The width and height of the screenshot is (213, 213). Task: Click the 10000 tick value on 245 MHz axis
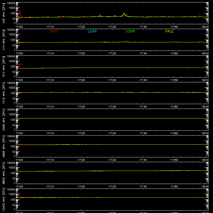[11, 3]
